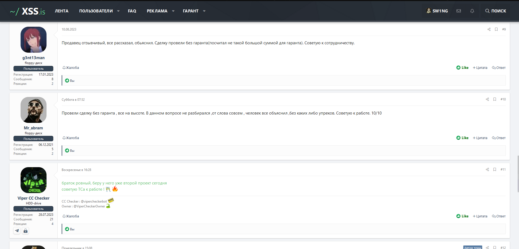This screenshot has height=249, width=519.
Task: Quote g3nt13man's post with Цитата
Action: click(480, 68)
